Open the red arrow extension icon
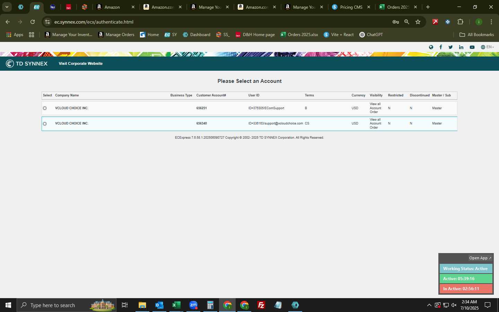The height and width of the screenshot is (312, 499). pyautogui.click(x=435, y=22)
